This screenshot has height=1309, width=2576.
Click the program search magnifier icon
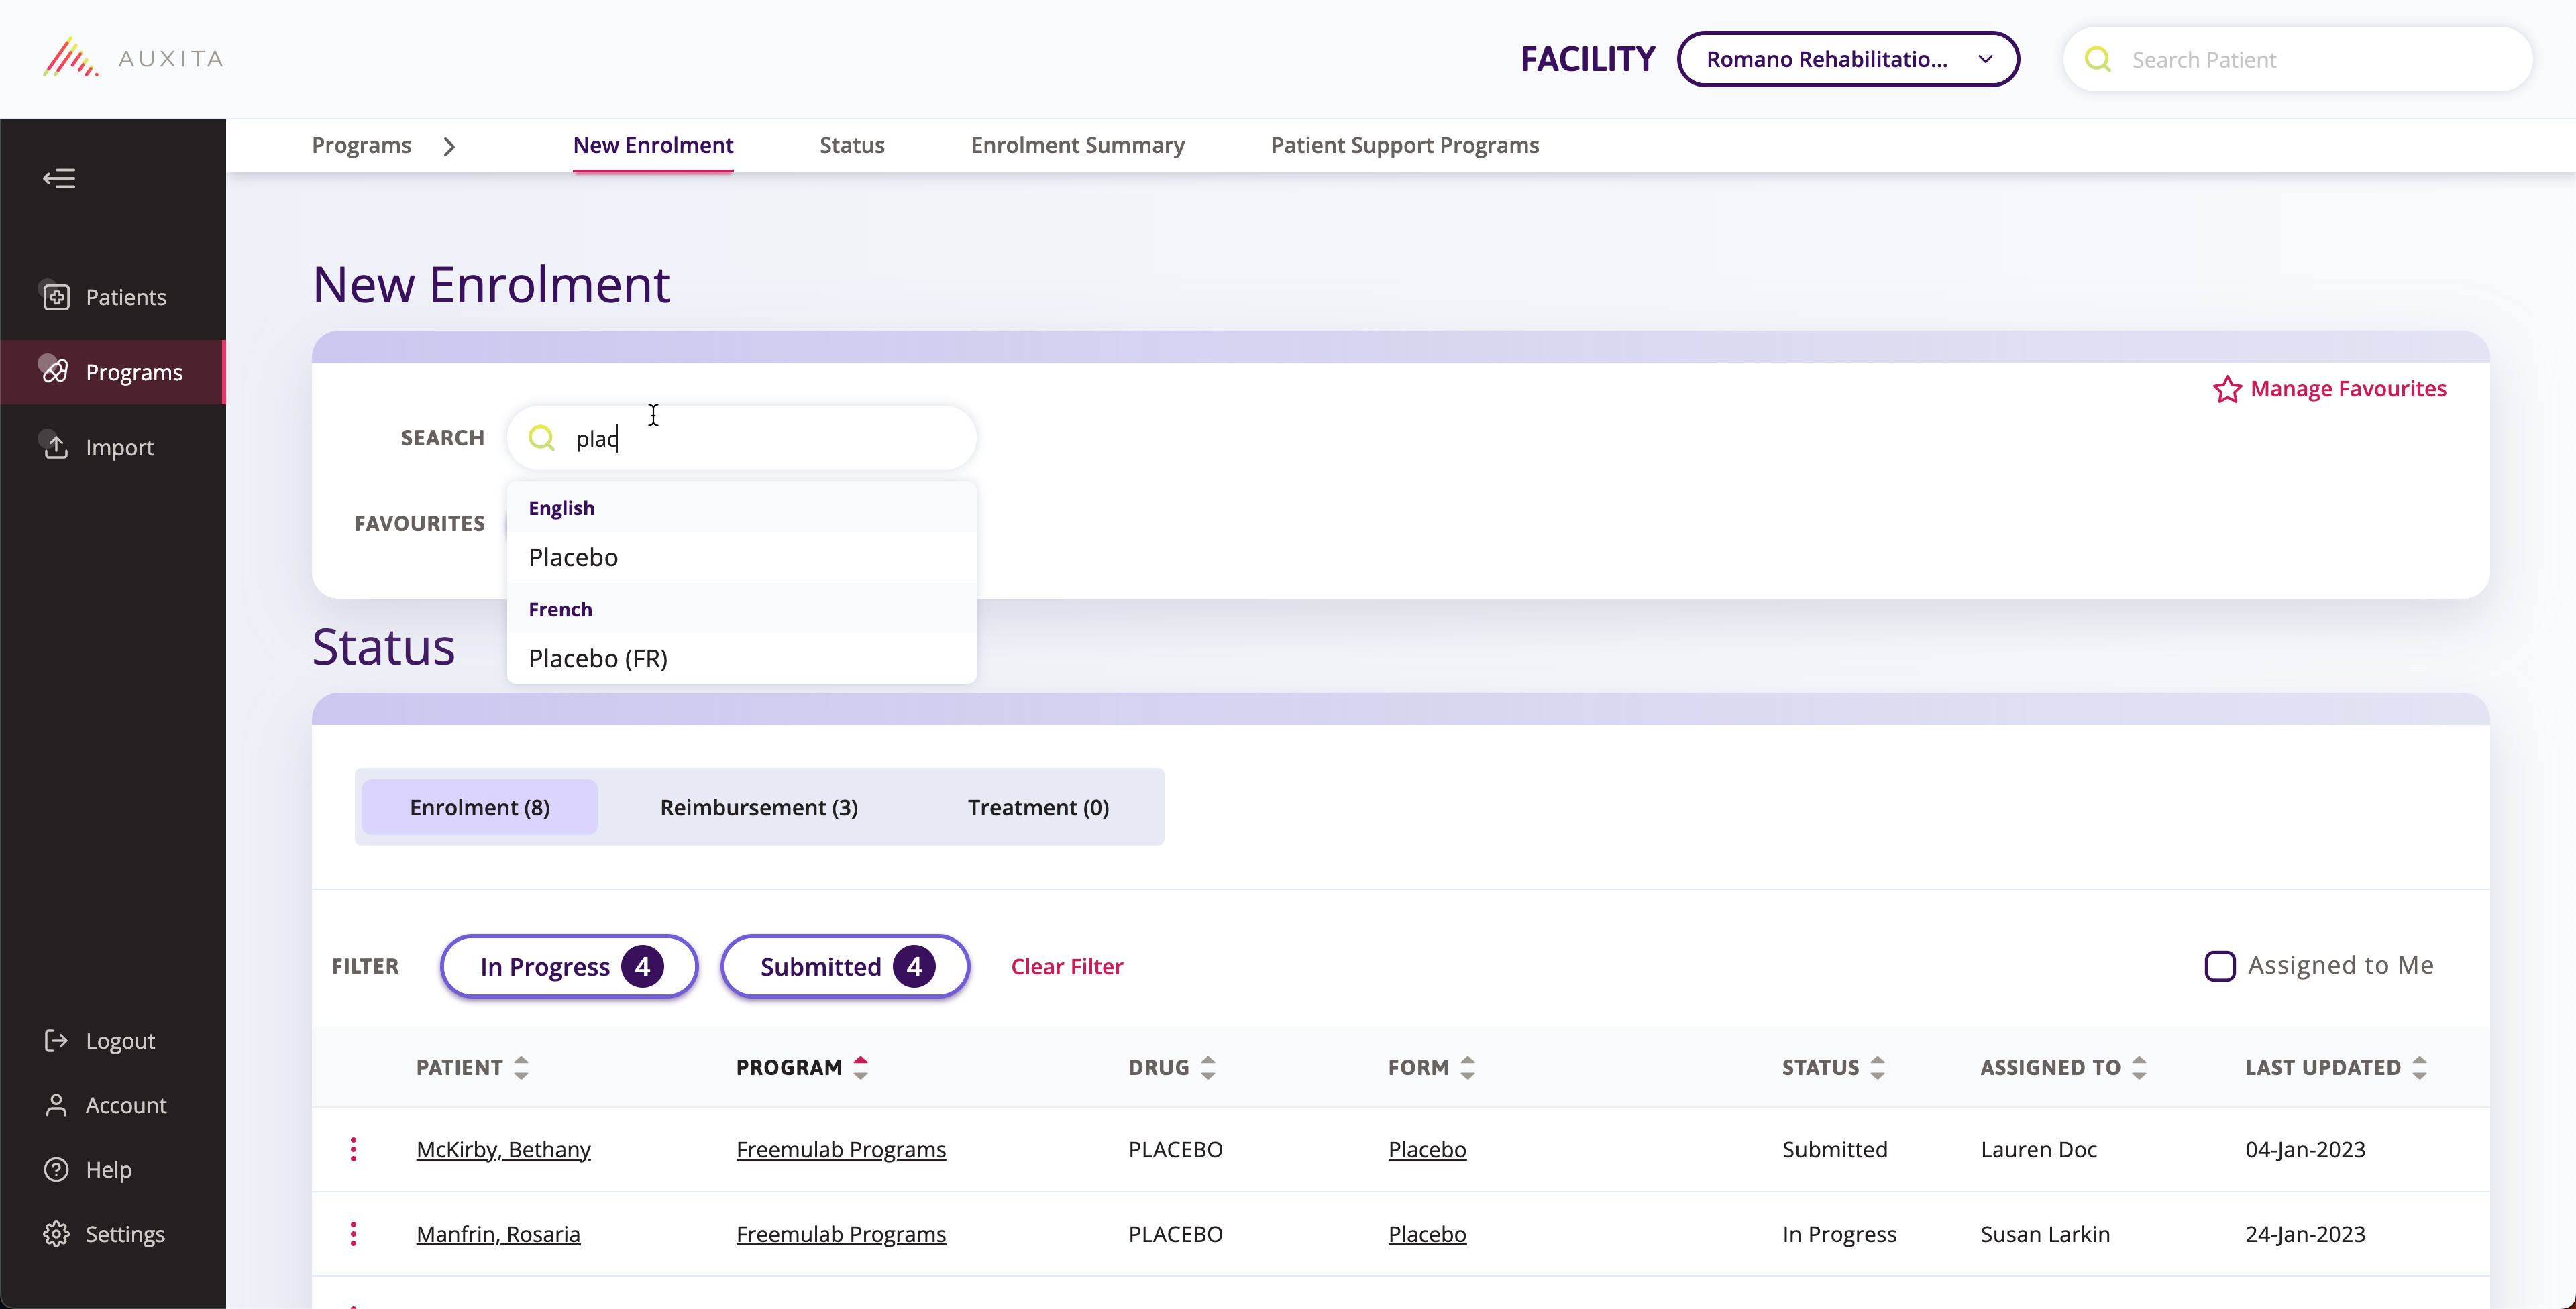541,438
